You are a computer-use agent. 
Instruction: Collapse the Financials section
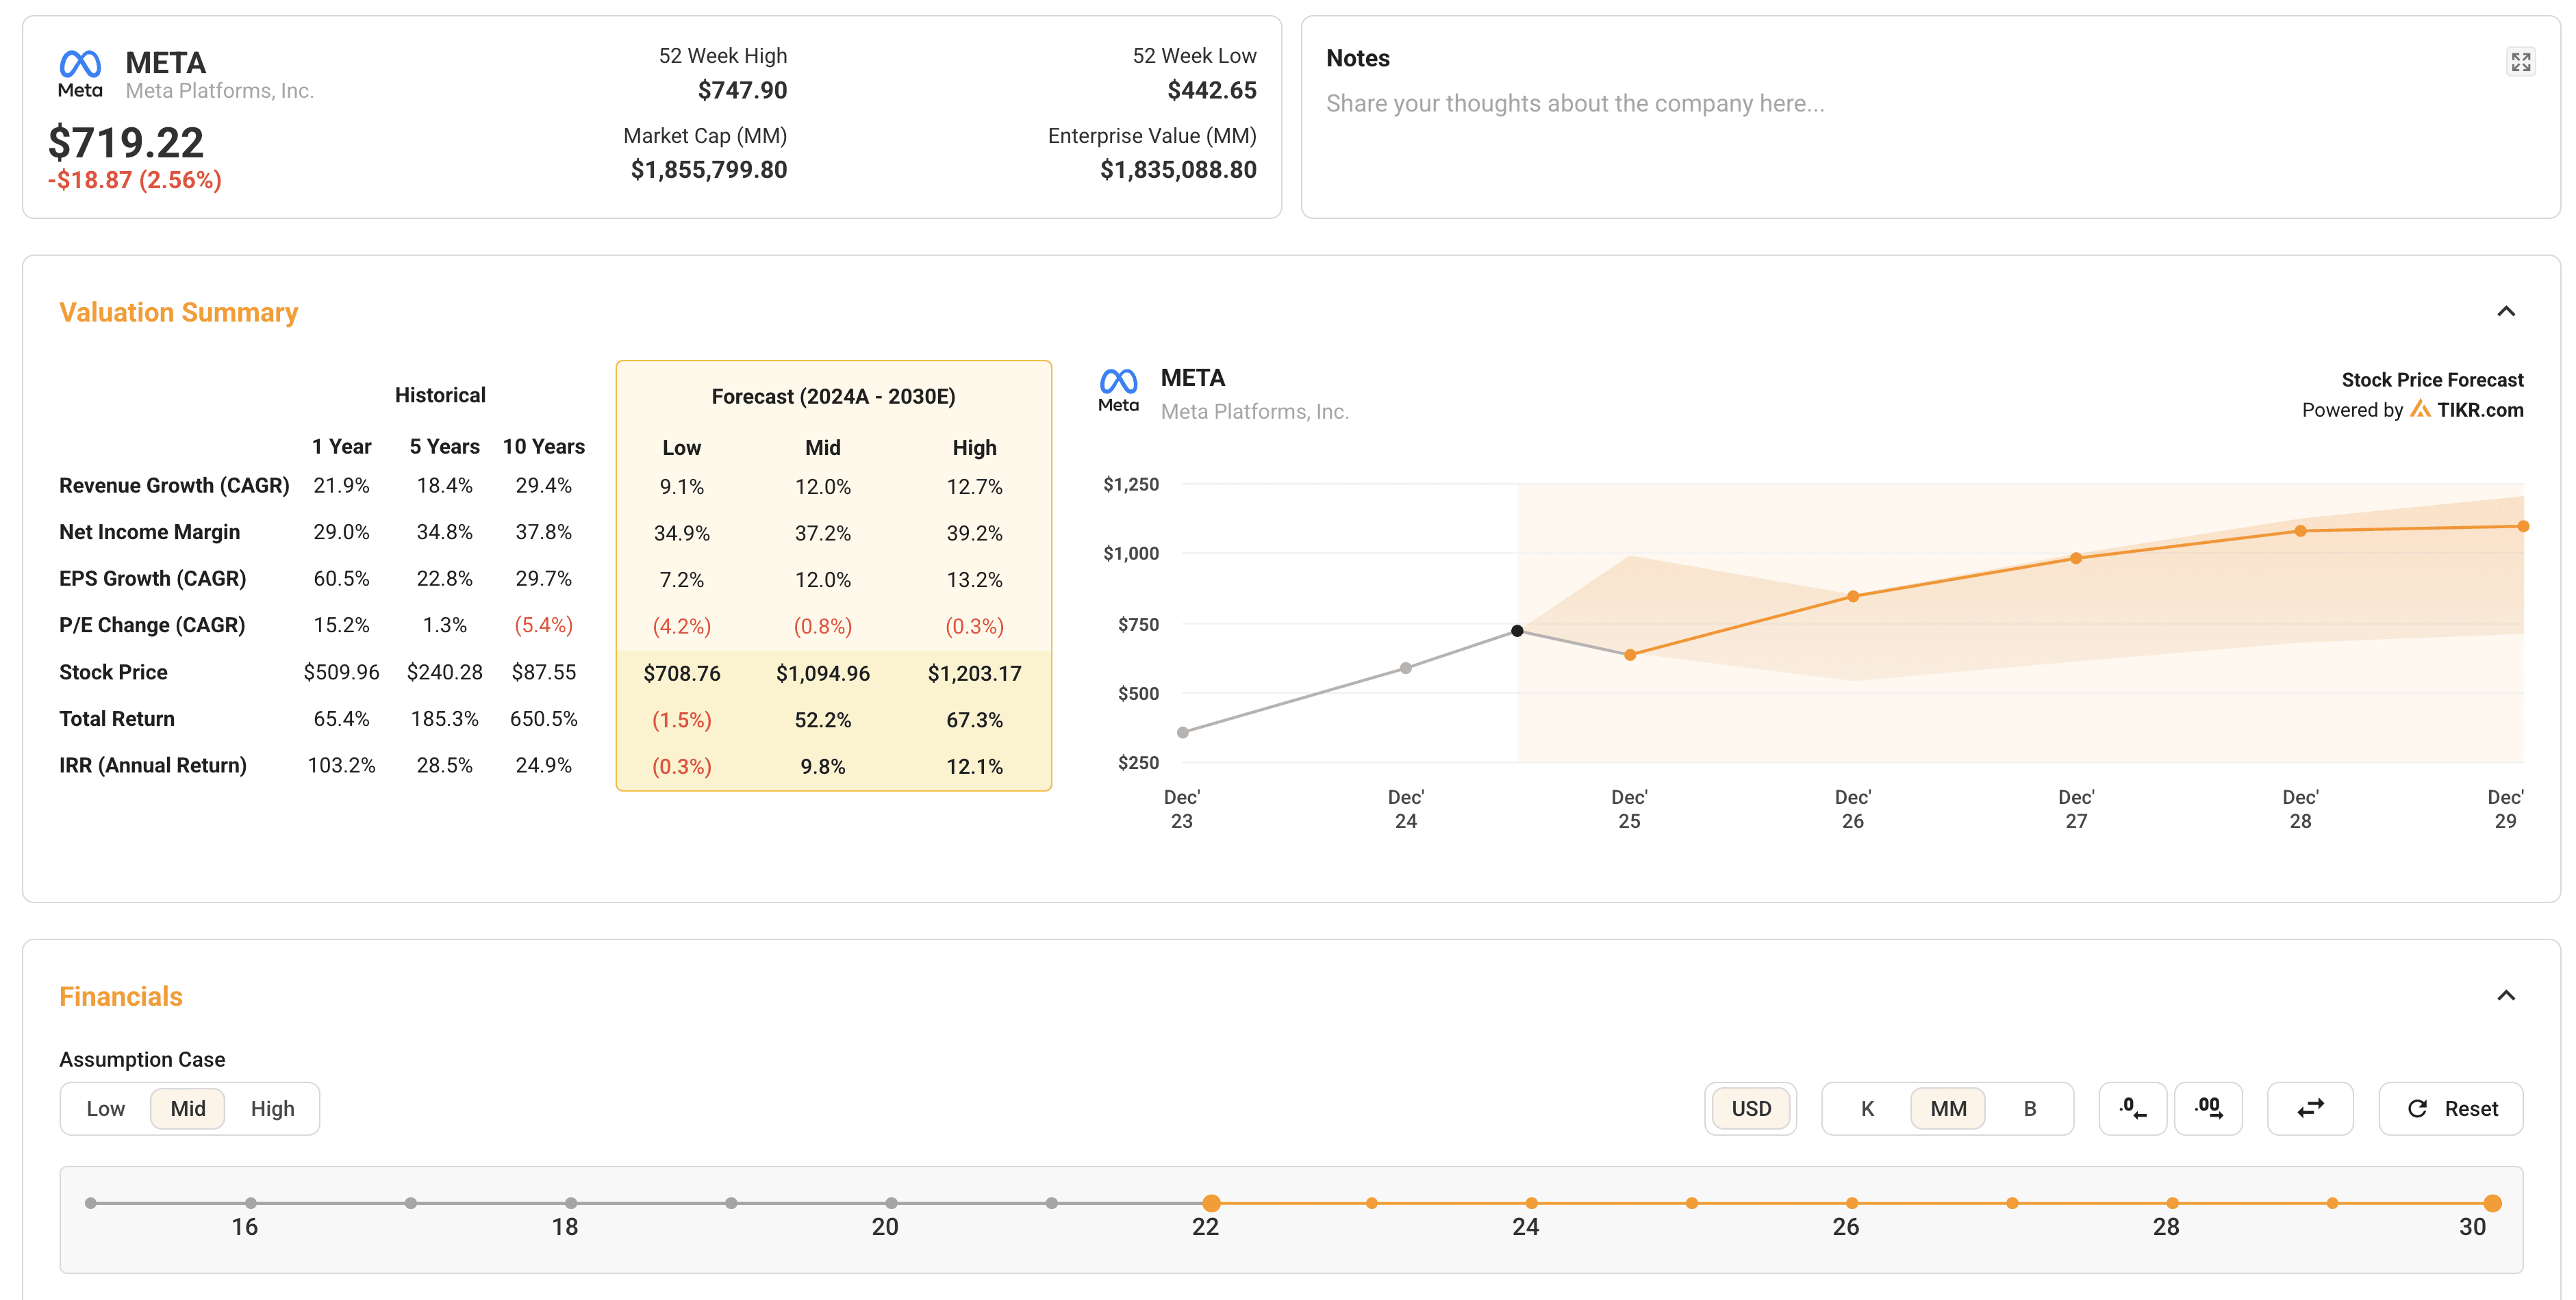2506,996
